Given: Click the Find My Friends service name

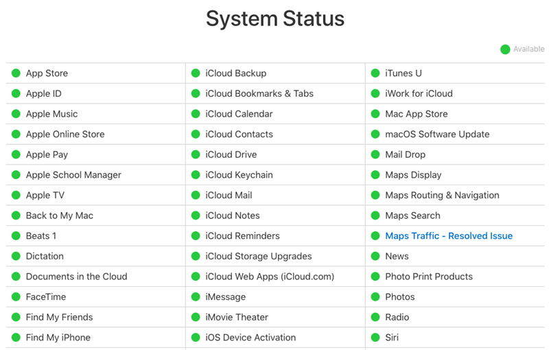Looking at the screenshot, I should click(x=59, y=317).
